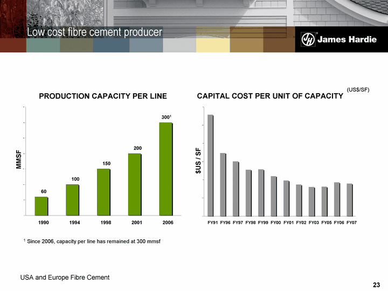Select the green 2001 bar labeled 200
Viewport: 388px width, 291px height.
click(134, 184)
